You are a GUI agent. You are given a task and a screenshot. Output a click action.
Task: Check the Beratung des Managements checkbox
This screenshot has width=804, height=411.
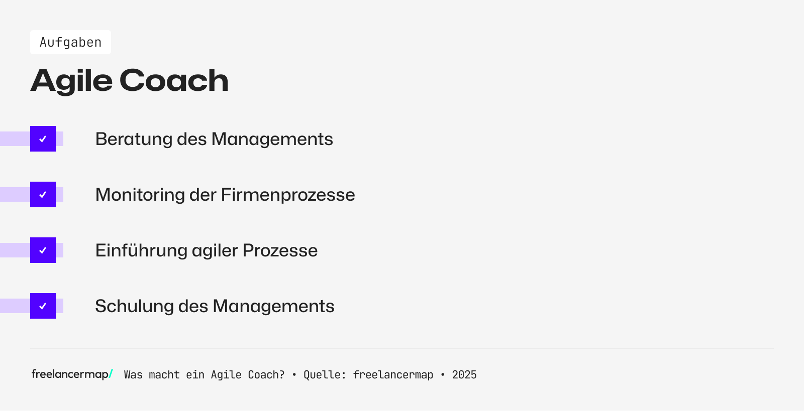(x=43, y=139)
